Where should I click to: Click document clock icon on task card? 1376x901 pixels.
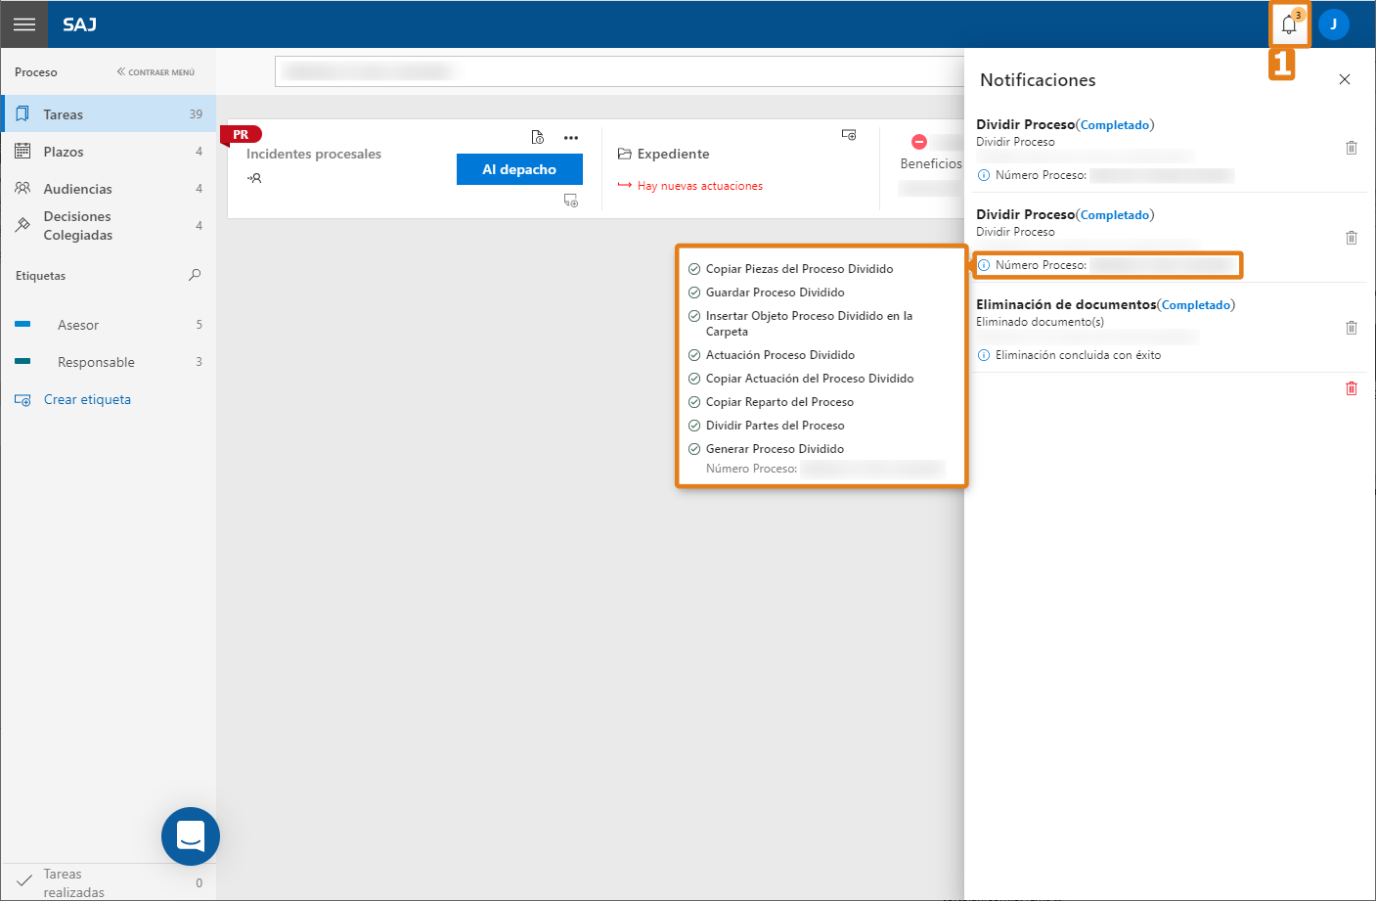click(538, 137)
